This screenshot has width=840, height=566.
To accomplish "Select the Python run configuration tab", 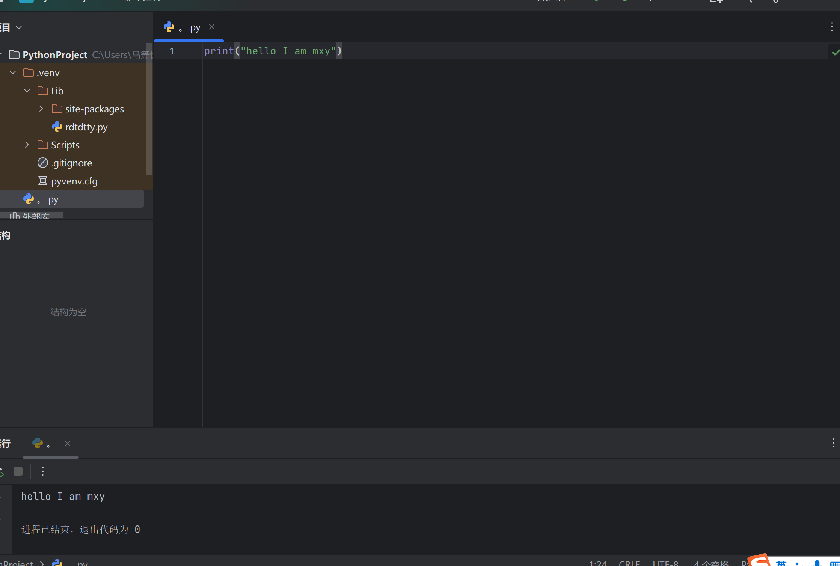I will (x=42, y=444).
